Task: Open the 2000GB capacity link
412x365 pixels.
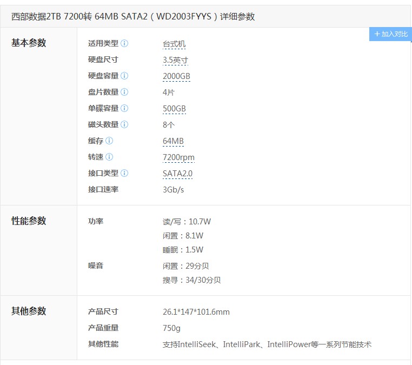Action: coord(176,76)
